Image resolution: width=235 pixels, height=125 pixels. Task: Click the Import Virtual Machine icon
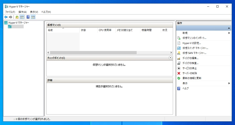coord(179,38)
